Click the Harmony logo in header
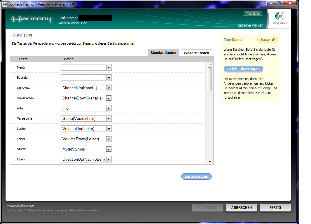 point(32,19)
